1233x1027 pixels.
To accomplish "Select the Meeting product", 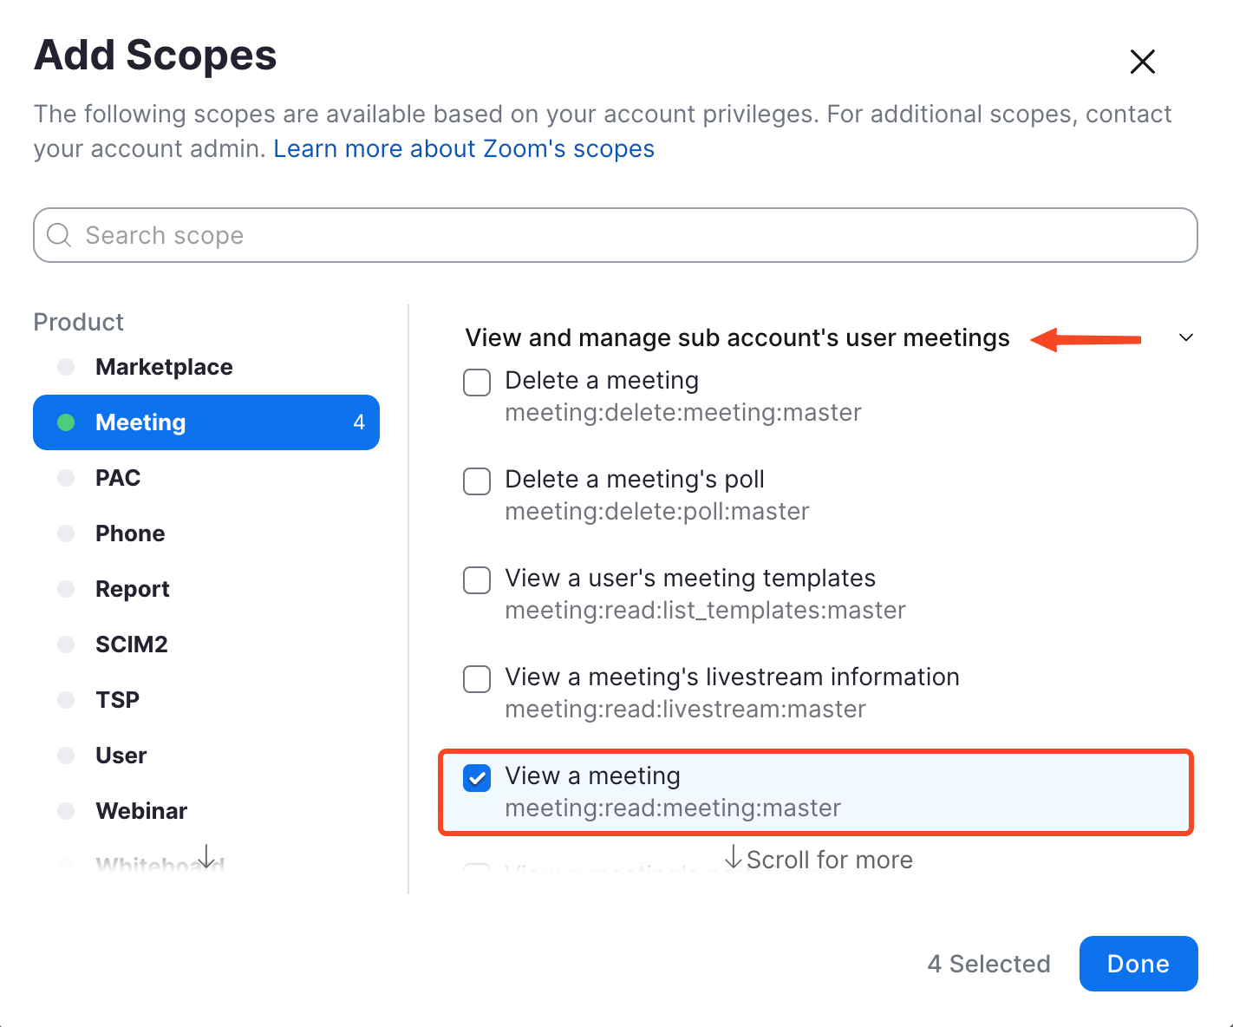I will click(x=206, y=422).
